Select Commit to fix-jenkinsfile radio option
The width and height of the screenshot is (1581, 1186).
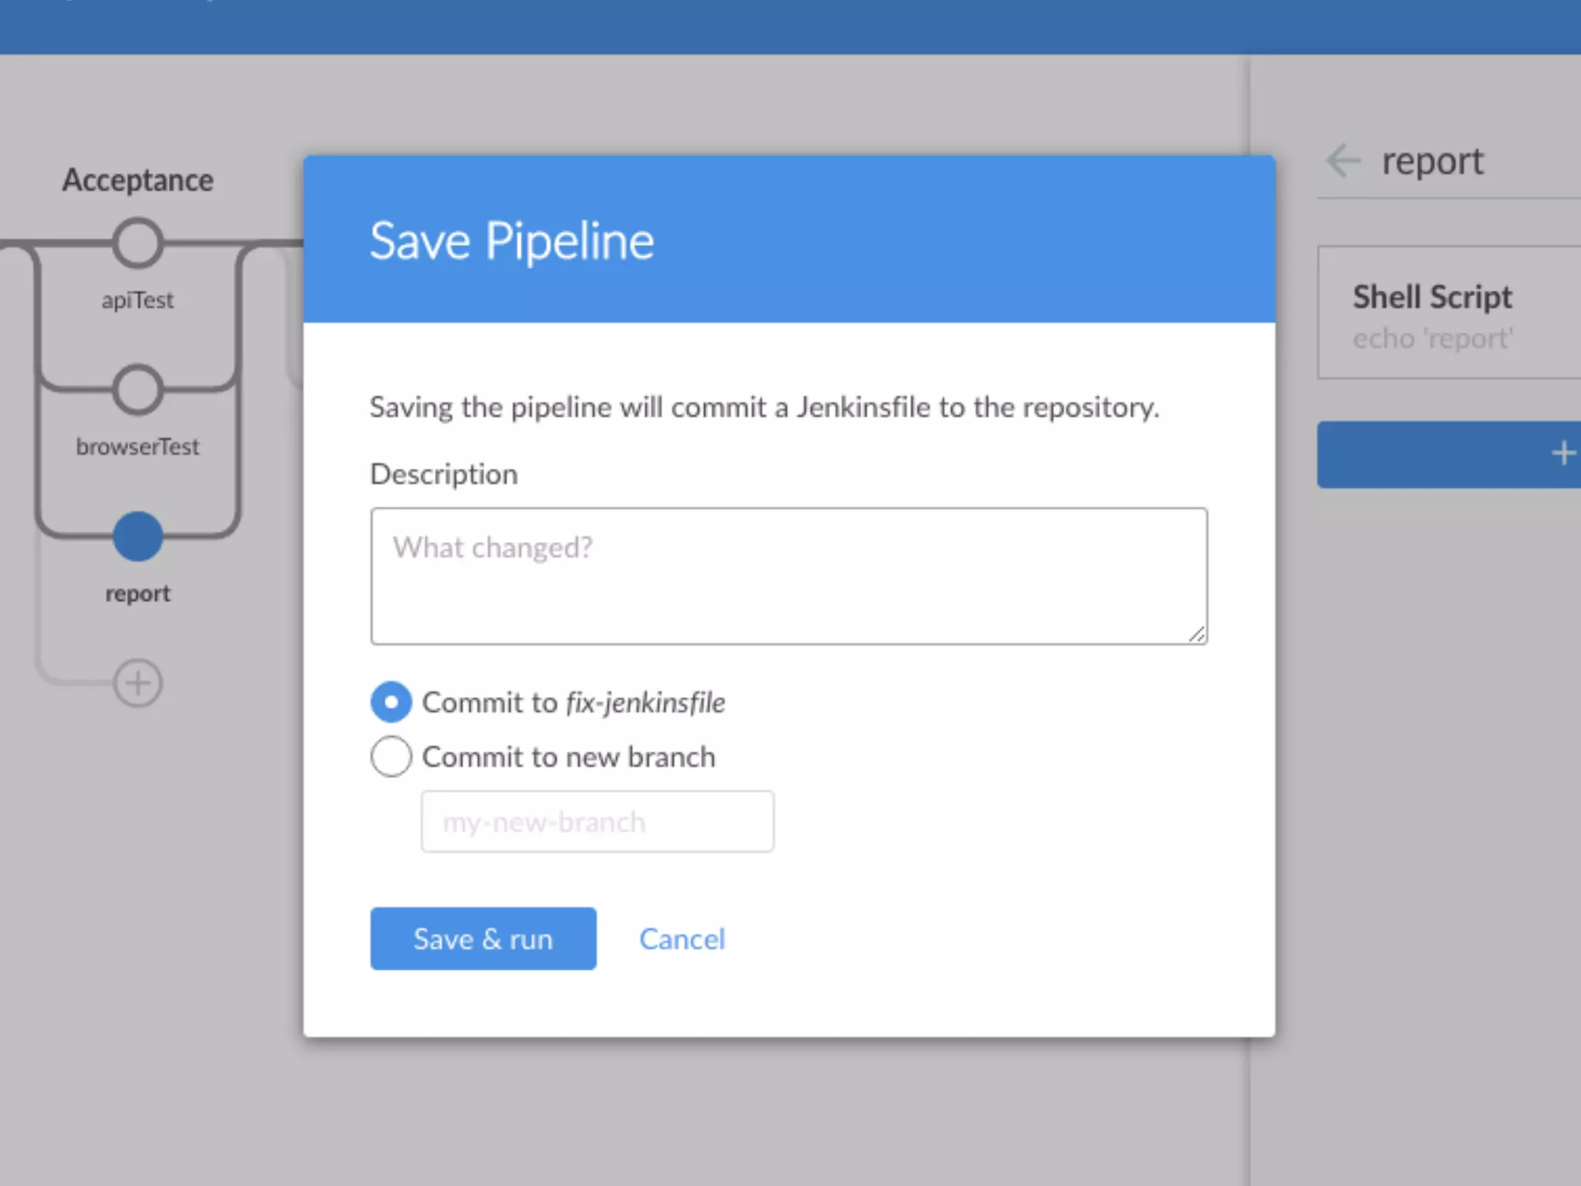click(x=391, y=702)
